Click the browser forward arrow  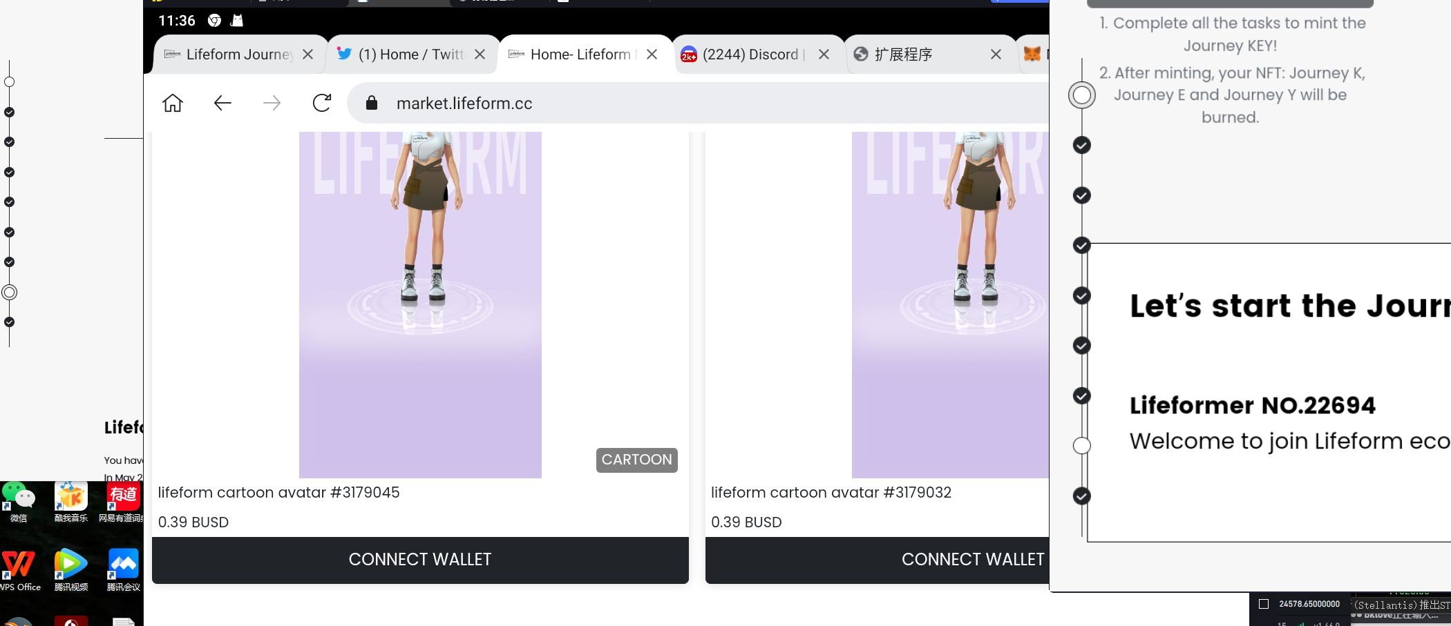[272, 104]
